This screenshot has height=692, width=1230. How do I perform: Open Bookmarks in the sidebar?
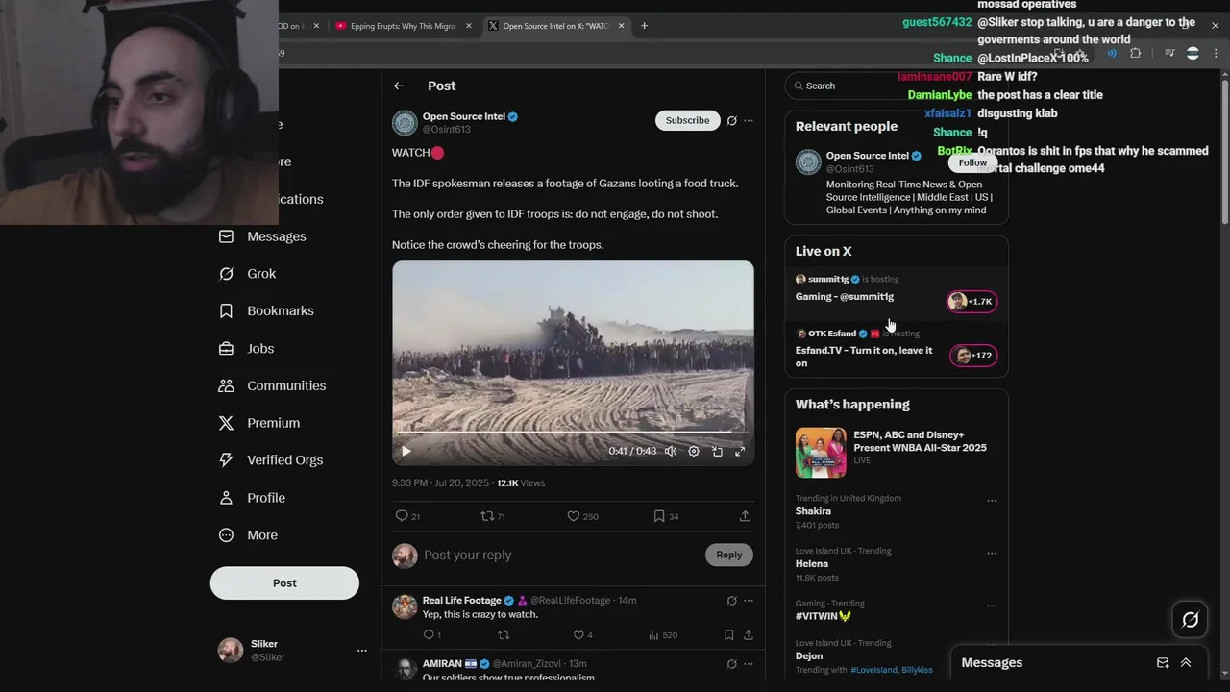click(266, 311)
